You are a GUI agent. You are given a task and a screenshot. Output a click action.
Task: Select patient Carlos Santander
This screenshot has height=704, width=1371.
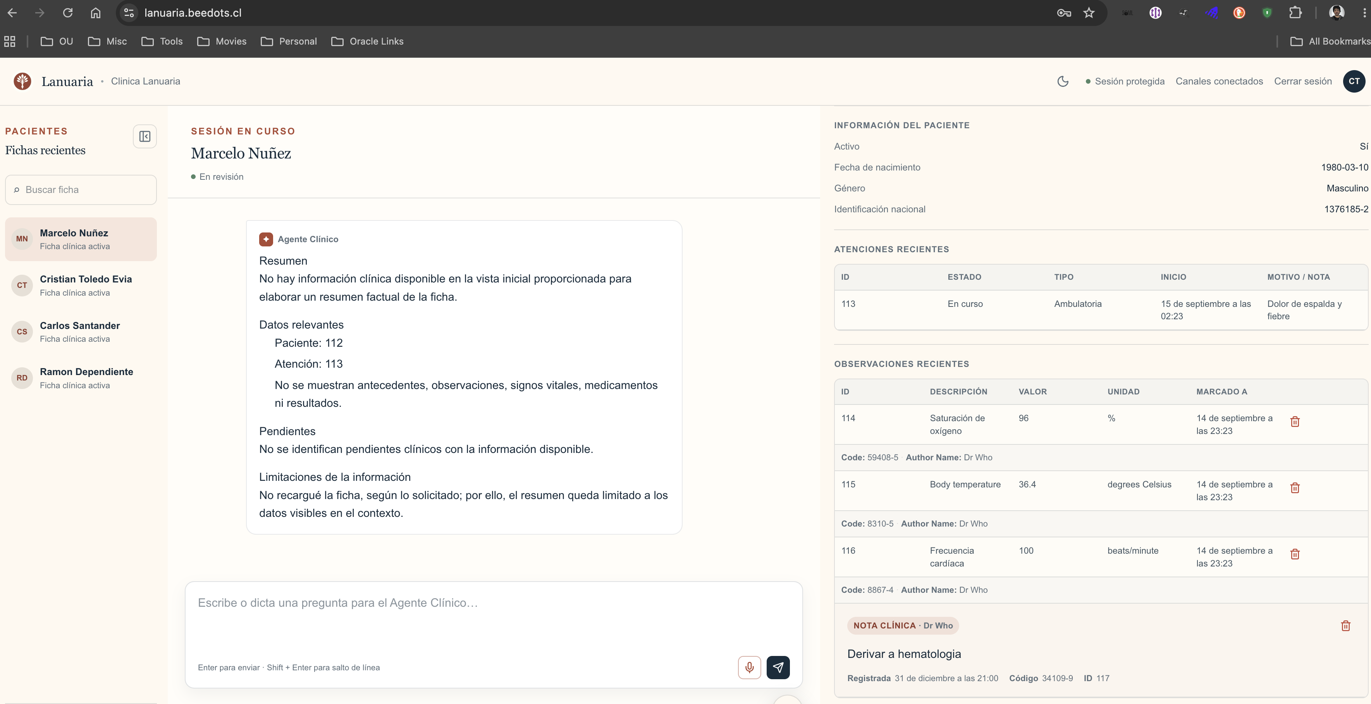[81, 332]
